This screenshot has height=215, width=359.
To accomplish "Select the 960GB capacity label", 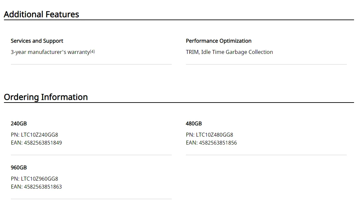I will point(19,167).
